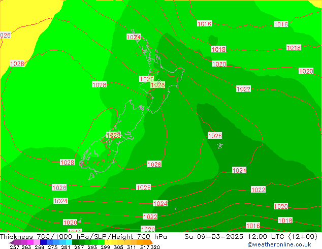Image resolution: width=322 pixels, height=249 pixels.
Task: Click Stewart Island south of the South Island
Action: pos(92,176)
